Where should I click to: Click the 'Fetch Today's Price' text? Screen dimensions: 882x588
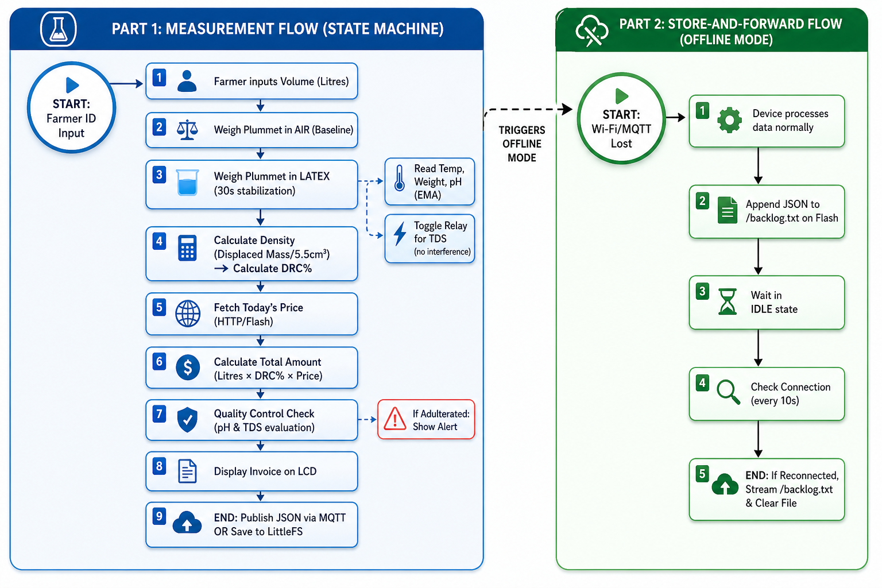[x=258, y=308]
